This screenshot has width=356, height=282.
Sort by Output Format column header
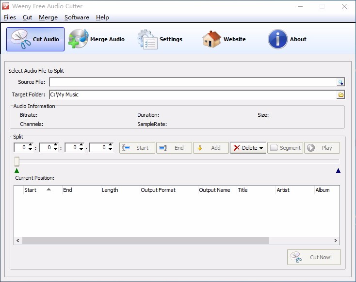coord(169,190)
